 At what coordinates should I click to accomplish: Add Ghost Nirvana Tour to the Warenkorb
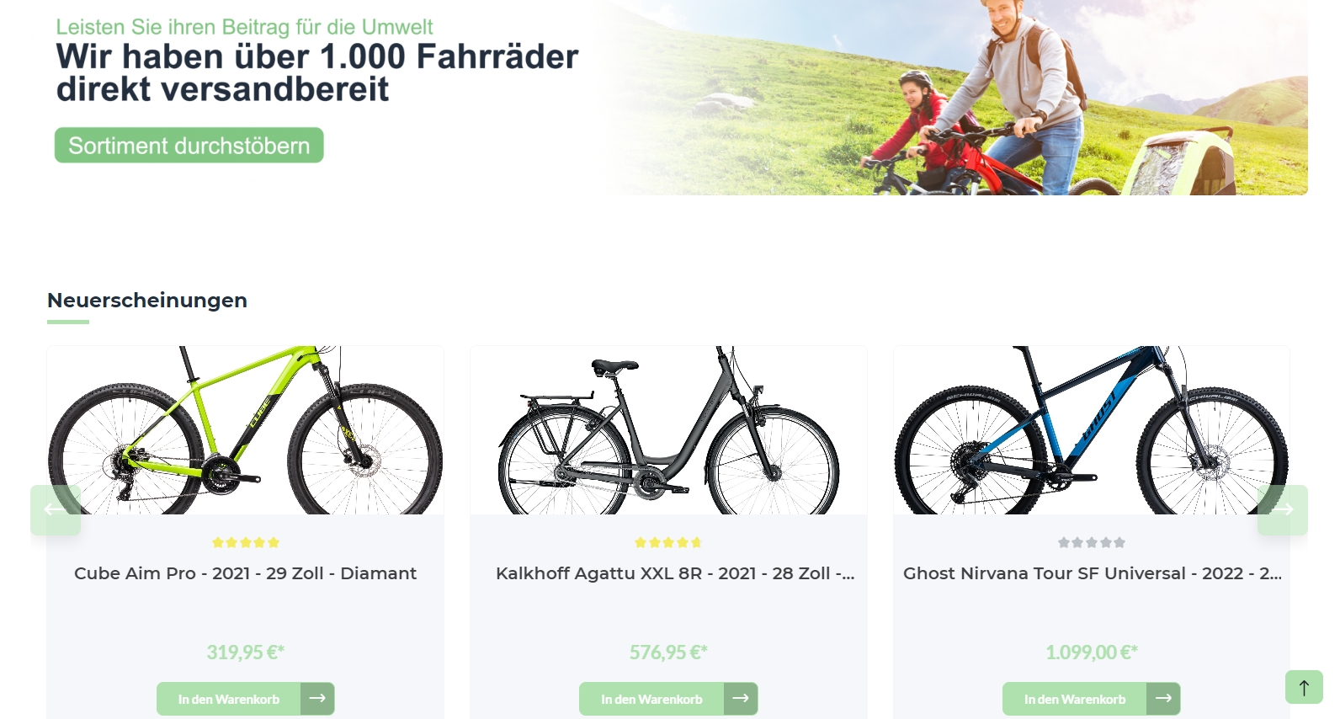tap(1075, 699)
